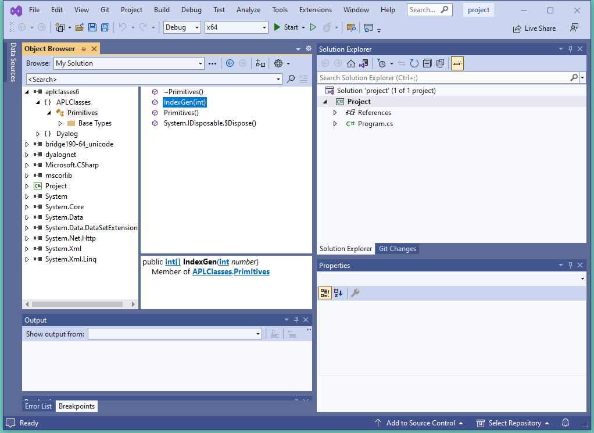Toggle Categorized view in Properties panel
This screenshot has height=433, width=594.
(x=325, y=293)
